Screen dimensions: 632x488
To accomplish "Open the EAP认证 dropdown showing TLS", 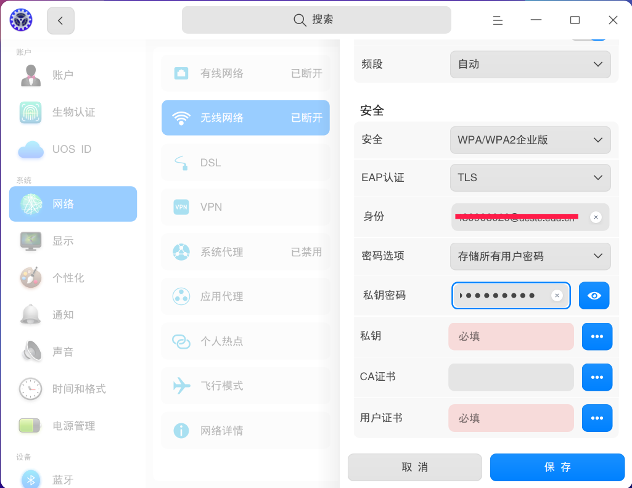I will [x=530, y=177].
